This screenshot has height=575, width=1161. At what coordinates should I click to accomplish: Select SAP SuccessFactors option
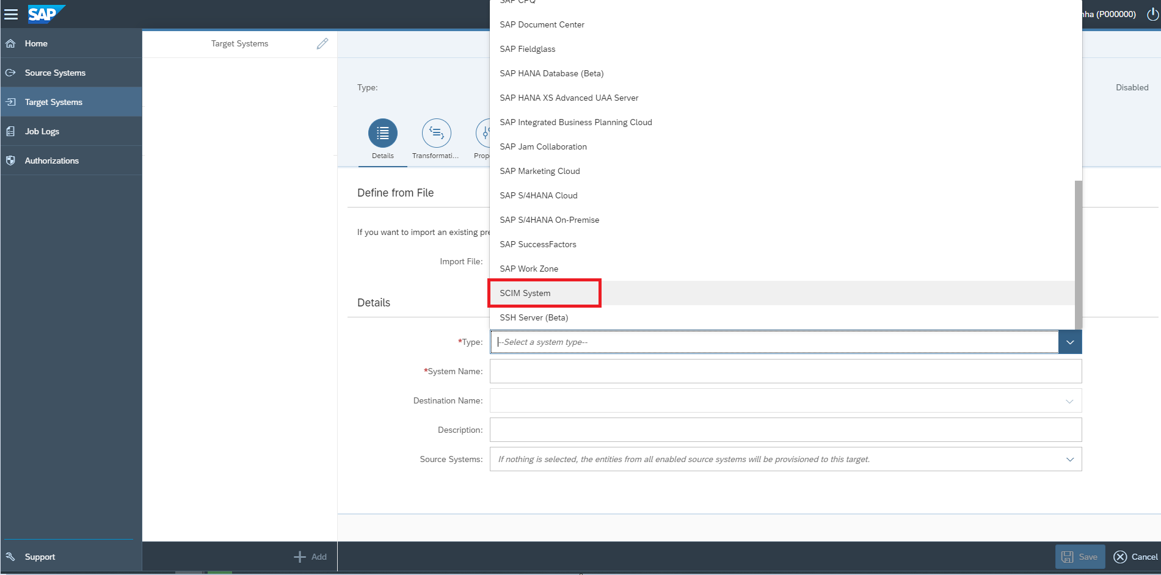(782, 244)
